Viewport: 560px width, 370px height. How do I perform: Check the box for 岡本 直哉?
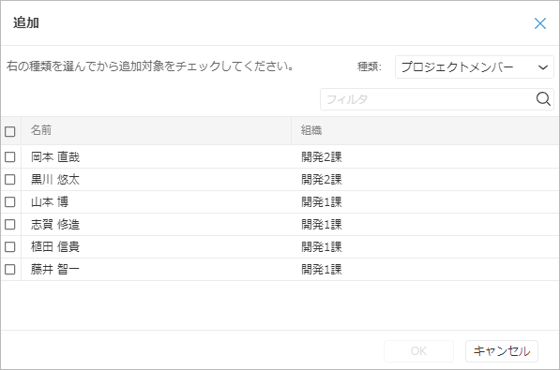(10, 157)
